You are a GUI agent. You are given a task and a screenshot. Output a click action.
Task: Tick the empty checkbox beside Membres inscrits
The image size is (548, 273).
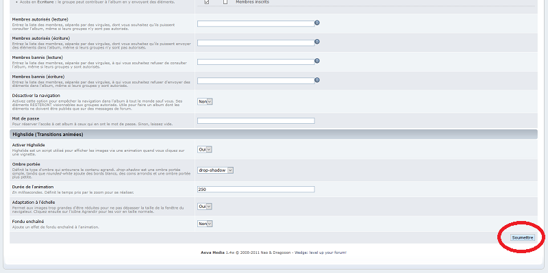(x=225, y=2)
